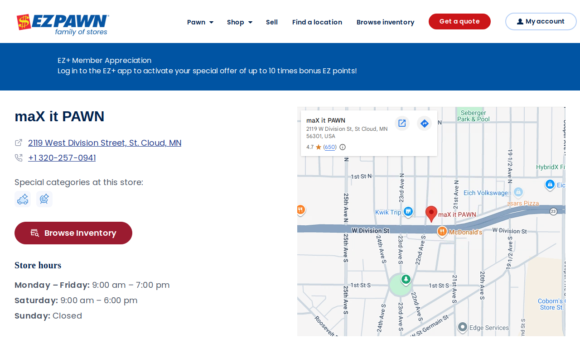Screen dimensions: 580x362
Task: Expand the Shop dropdown menu
Action: coord(240,22)
